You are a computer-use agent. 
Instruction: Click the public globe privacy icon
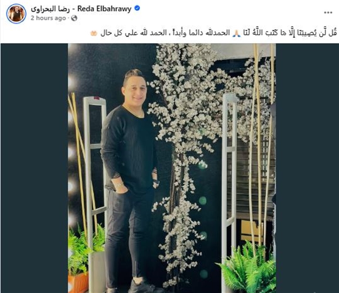click(x=74, y=18)
